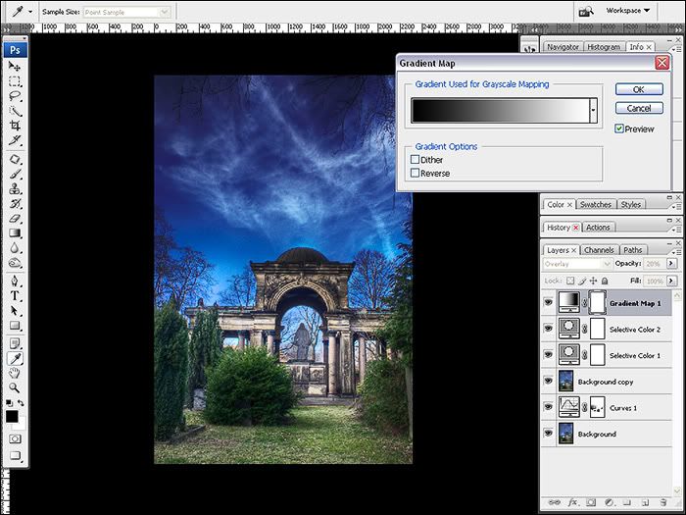Select the Rectangle shape tool
The image size is (686, 515).
(15, 326)
